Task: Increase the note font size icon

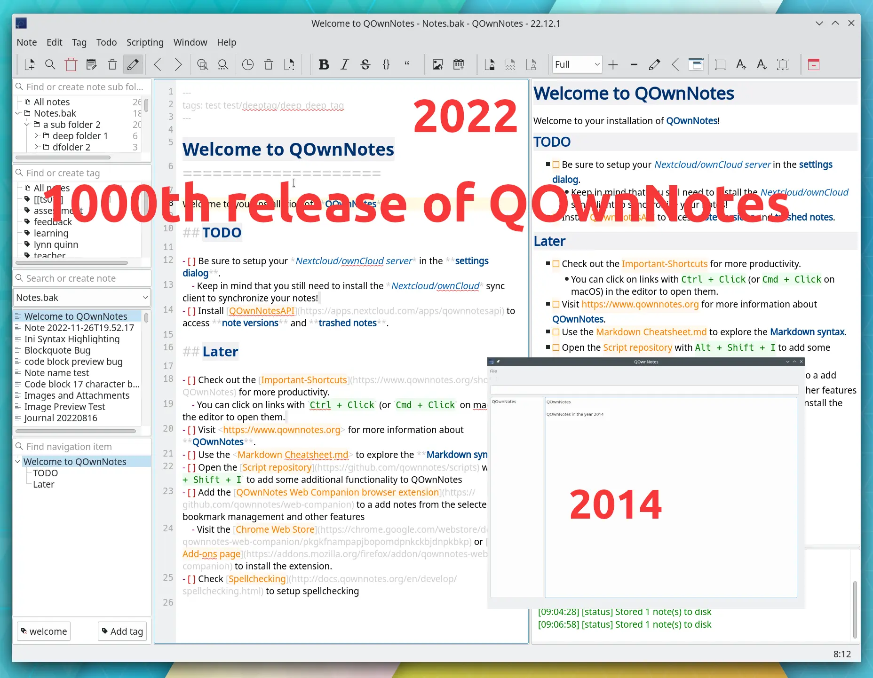Action: click(x=740, y=64)
